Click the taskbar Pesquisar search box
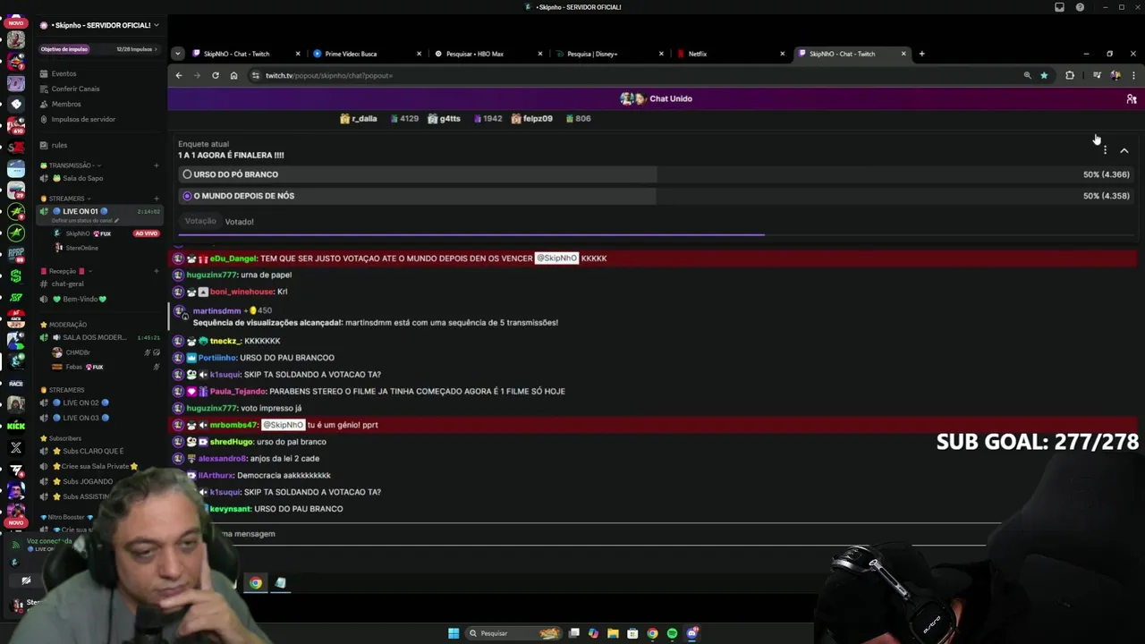1145x644 pixels. (x=514, y=633)
